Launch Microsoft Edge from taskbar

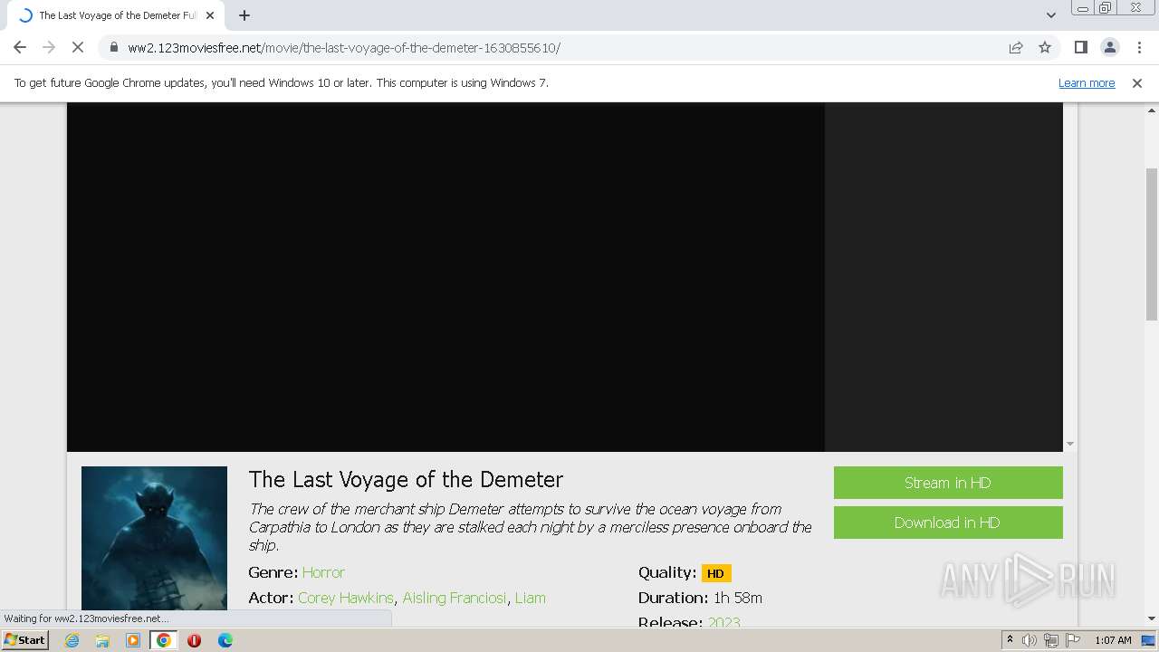click(225, 640)
